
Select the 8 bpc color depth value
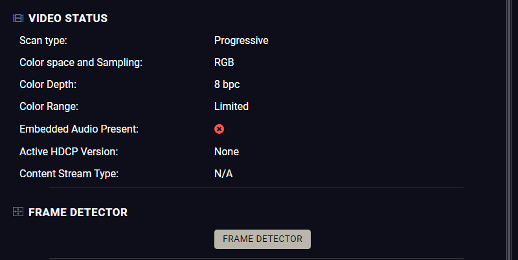(227, 85)
